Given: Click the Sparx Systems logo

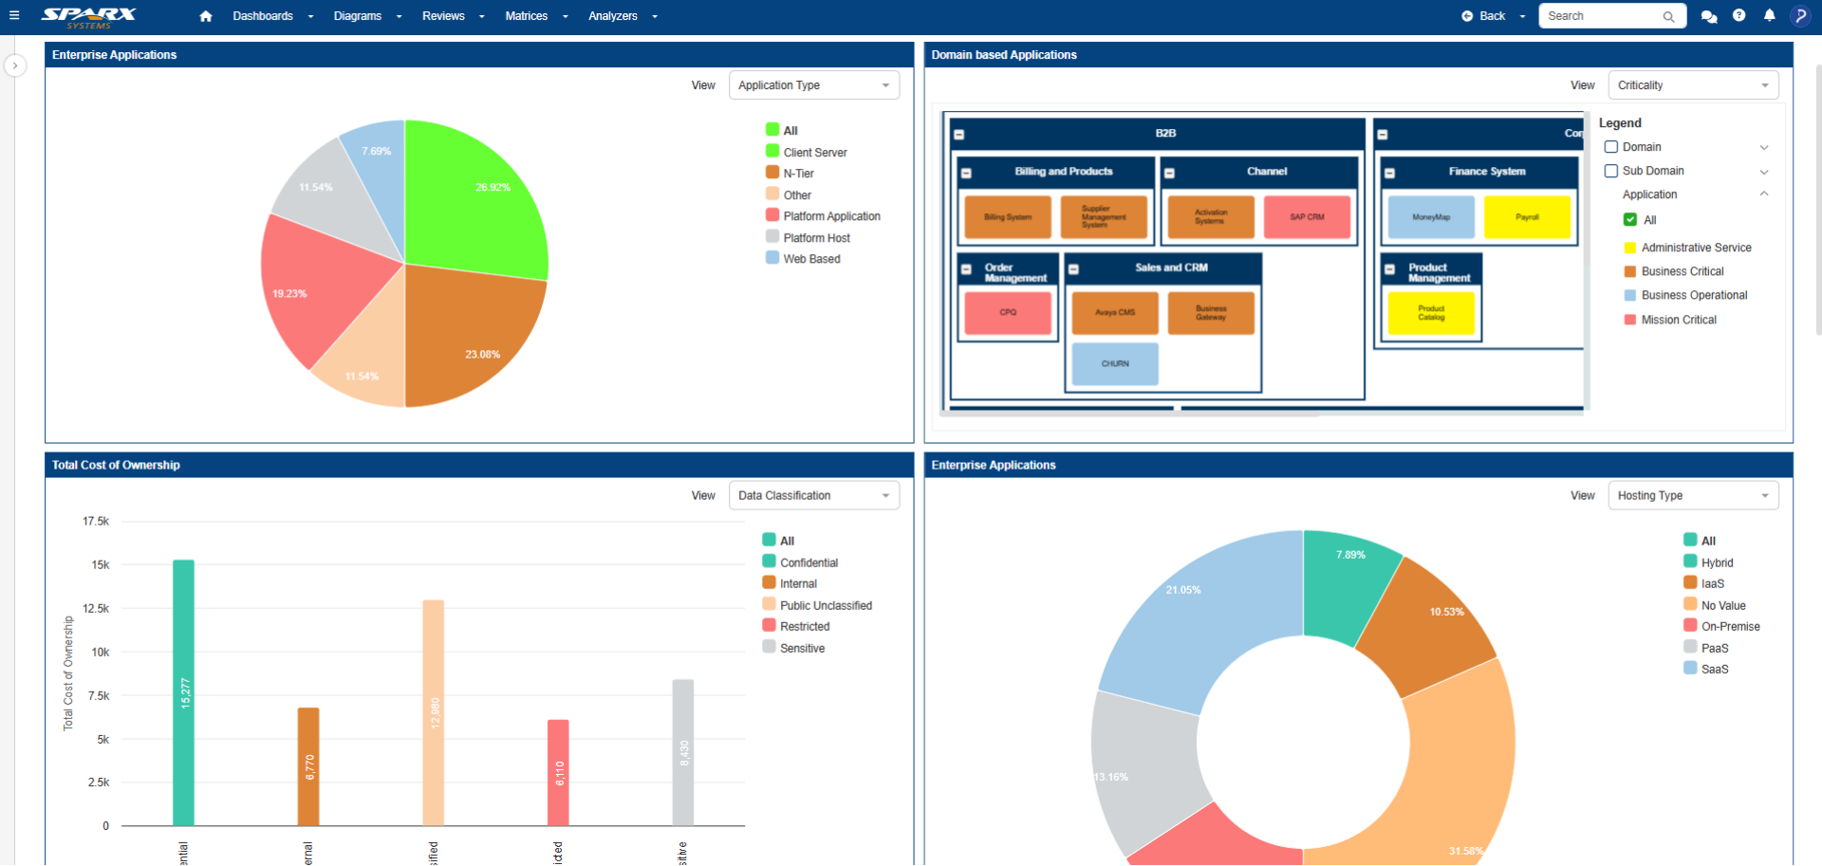Looking at the screenshot, I should tap(87, 15).
